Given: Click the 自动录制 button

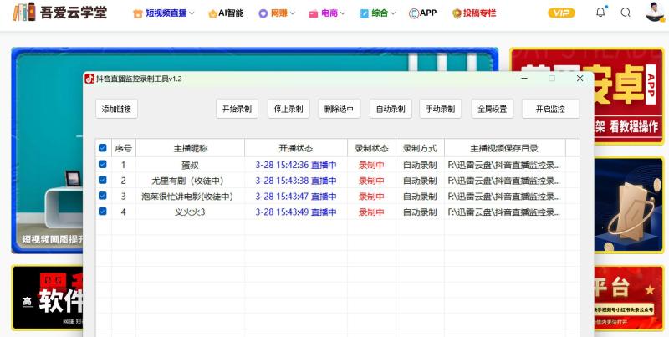Looking at the screenshot, I should pyautogui.click(x=391, y=109).
